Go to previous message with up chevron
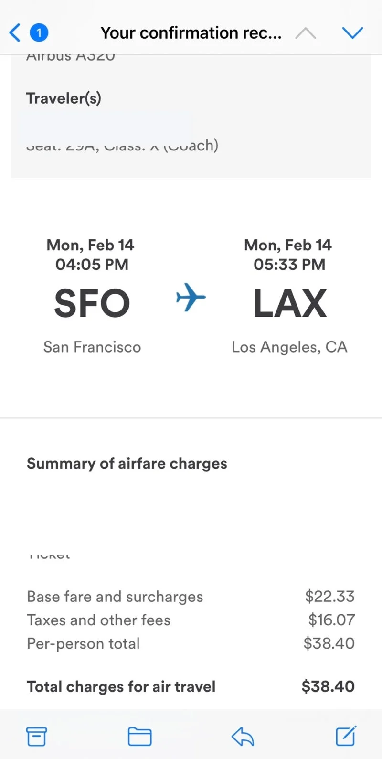Screen dimensions: 382x759 (x=306, y=33)
